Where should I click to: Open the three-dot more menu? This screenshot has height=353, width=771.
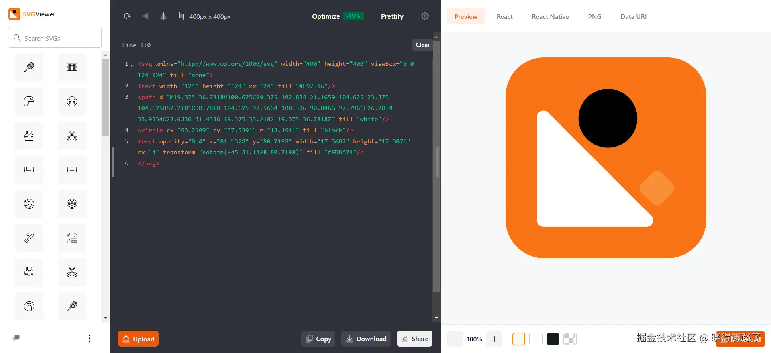tap(90, 338)
